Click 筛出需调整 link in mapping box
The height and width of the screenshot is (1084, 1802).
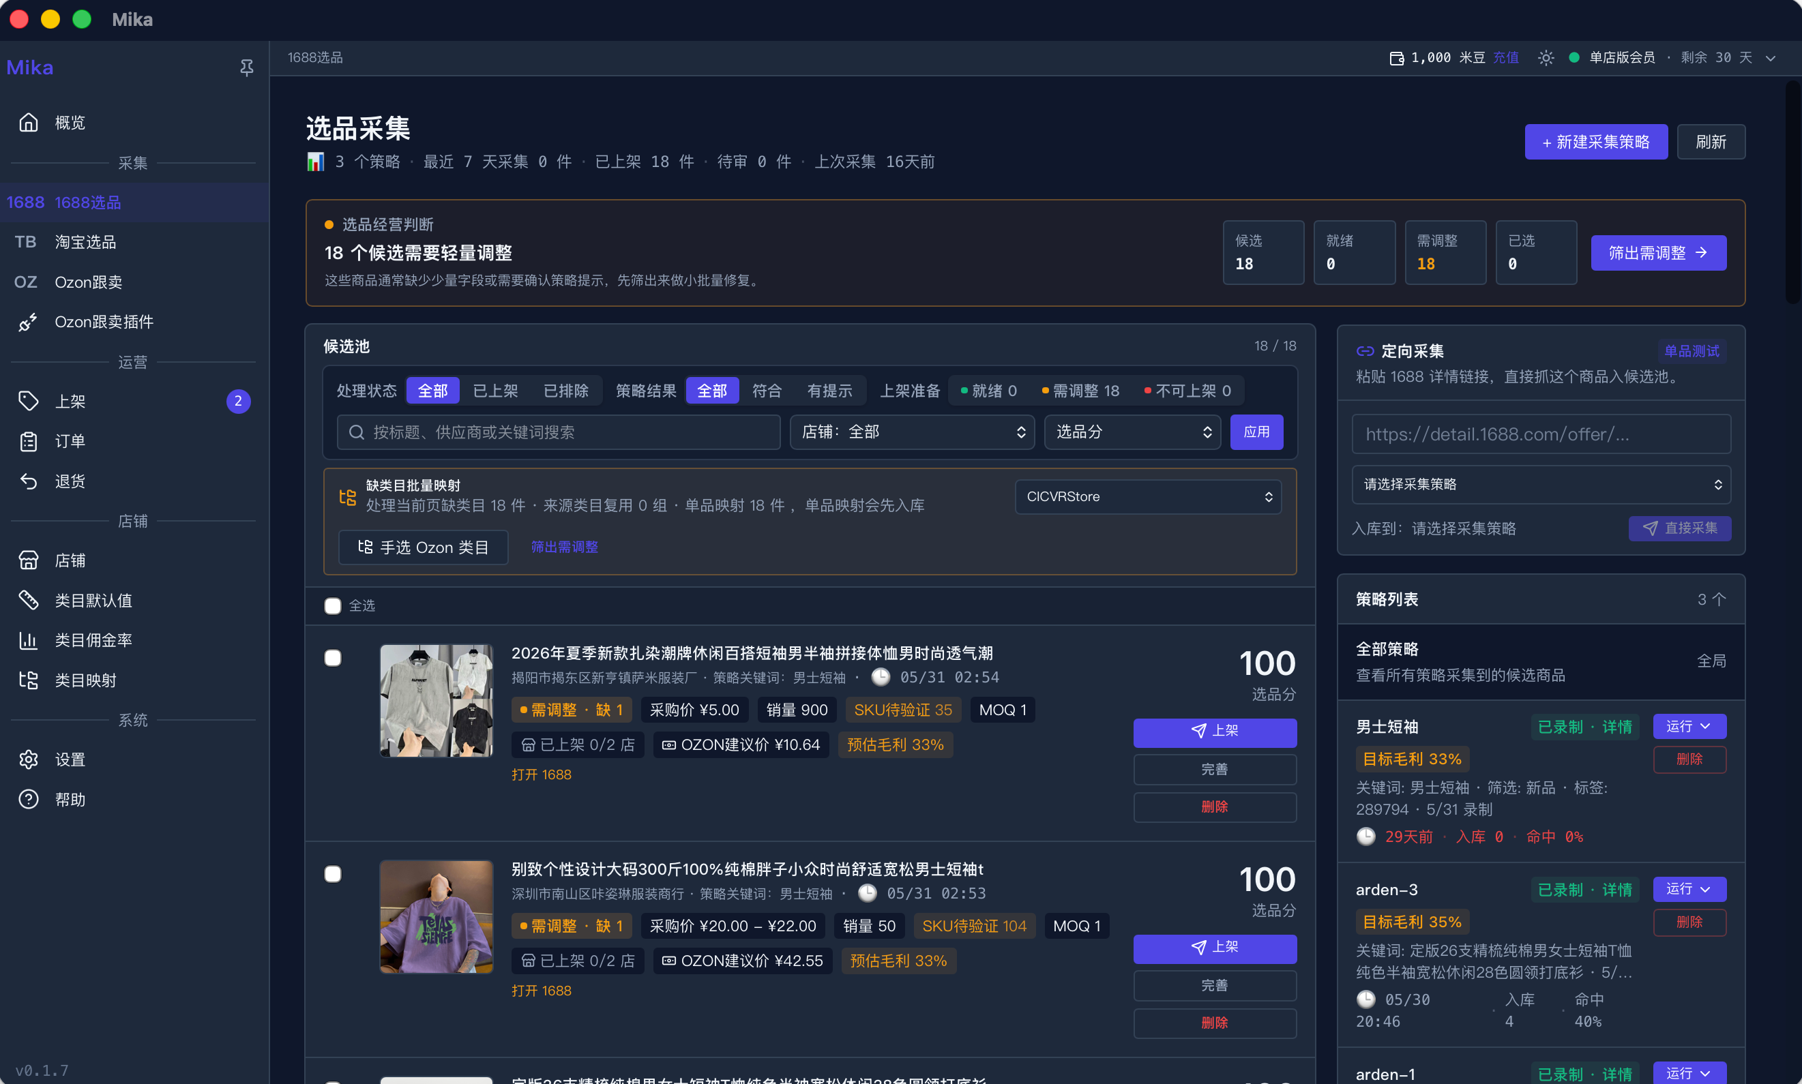coord(564,547)
